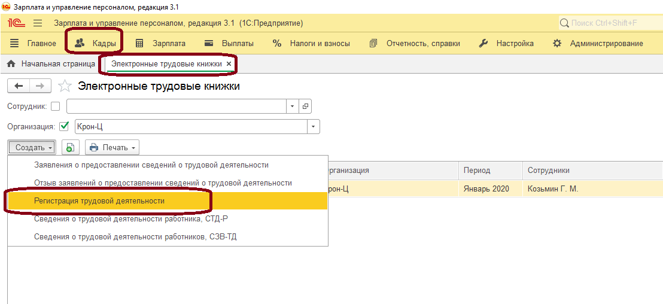The image size is (663, 304).
Task: Open the Администрирование section
Action: (598, 43)
